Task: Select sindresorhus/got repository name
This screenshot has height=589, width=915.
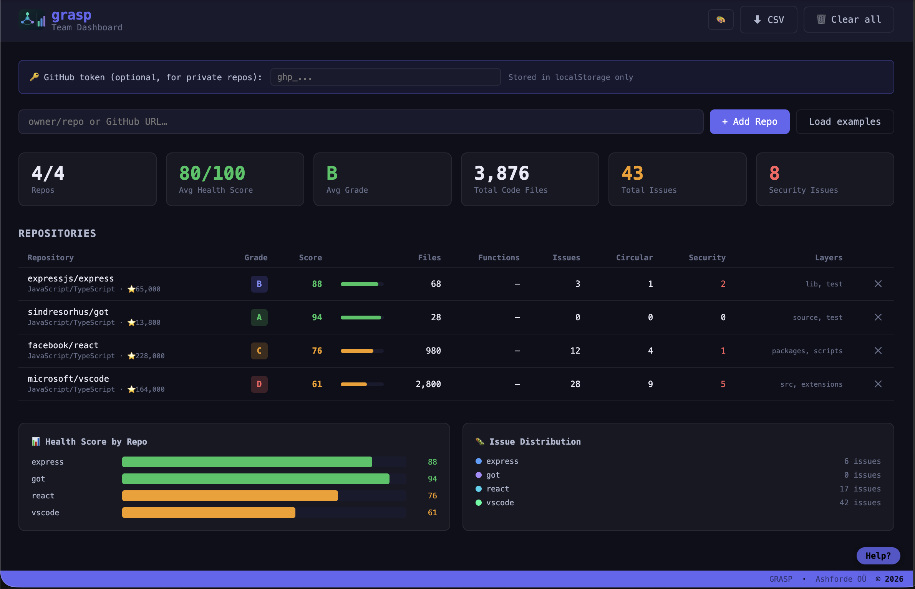Action: 68,311
